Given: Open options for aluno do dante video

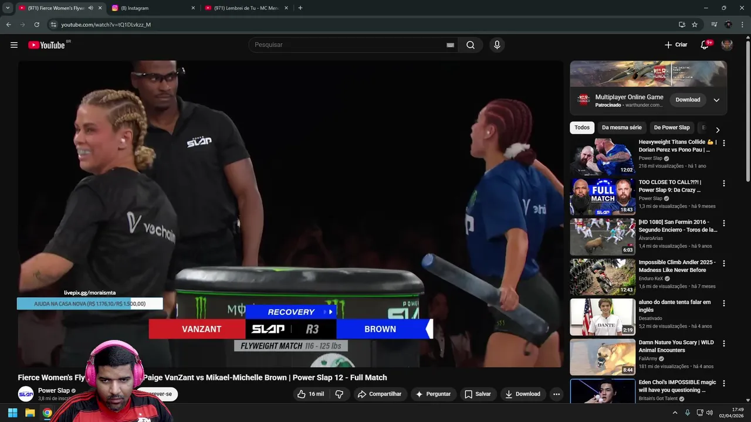Looking at the screenshot, I should pyautogui.click(x=723, y=304).
